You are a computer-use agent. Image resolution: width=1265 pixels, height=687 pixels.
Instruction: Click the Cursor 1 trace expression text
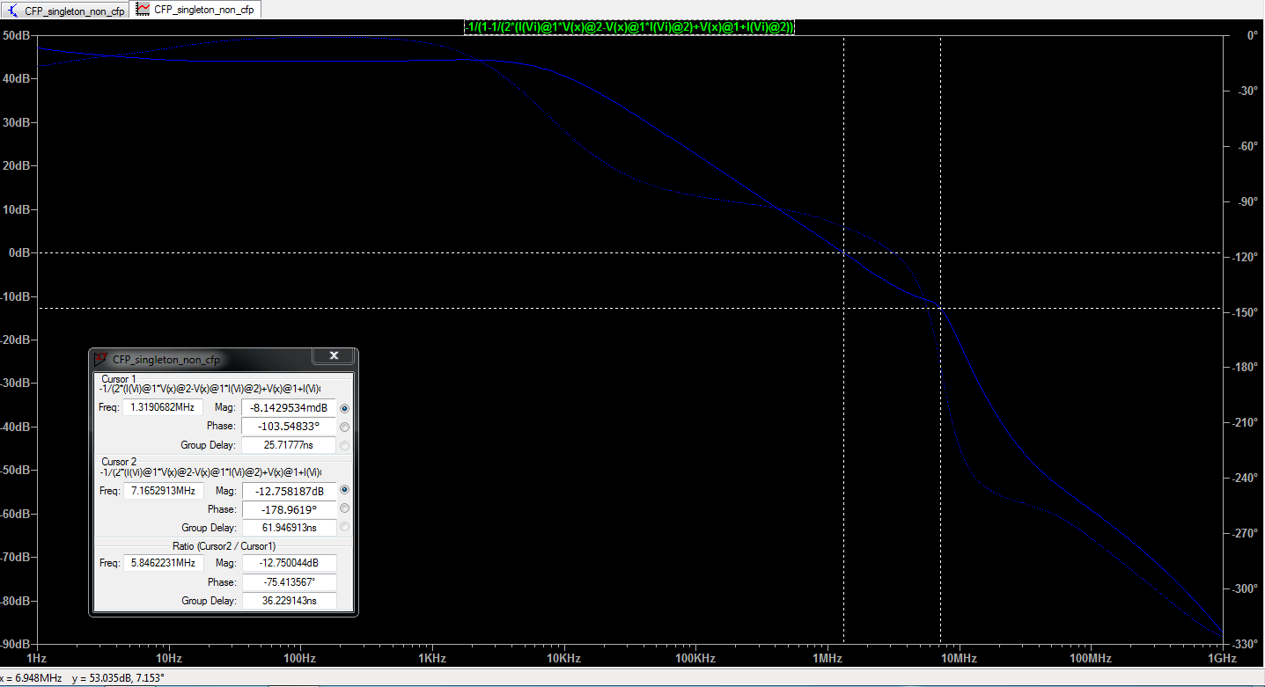pyautogui.click(x=210, y=388)
